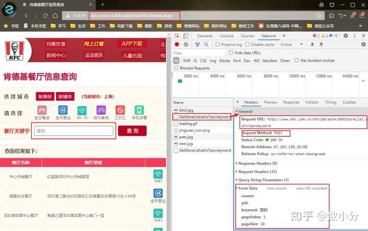Click view URL encoded link
Screen dimensions: 368x231
[311, 188]
